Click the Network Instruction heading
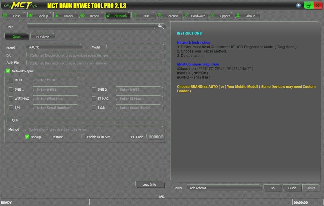 coord(193,42)
